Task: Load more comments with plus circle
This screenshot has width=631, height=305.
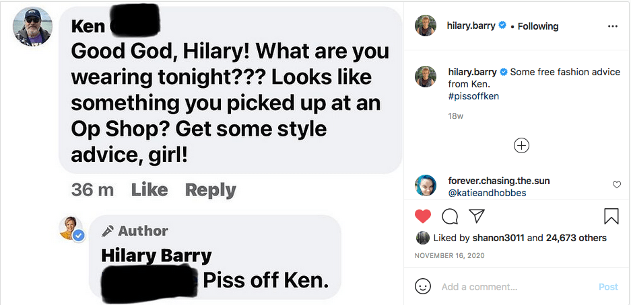Action: tap(521, 145)
